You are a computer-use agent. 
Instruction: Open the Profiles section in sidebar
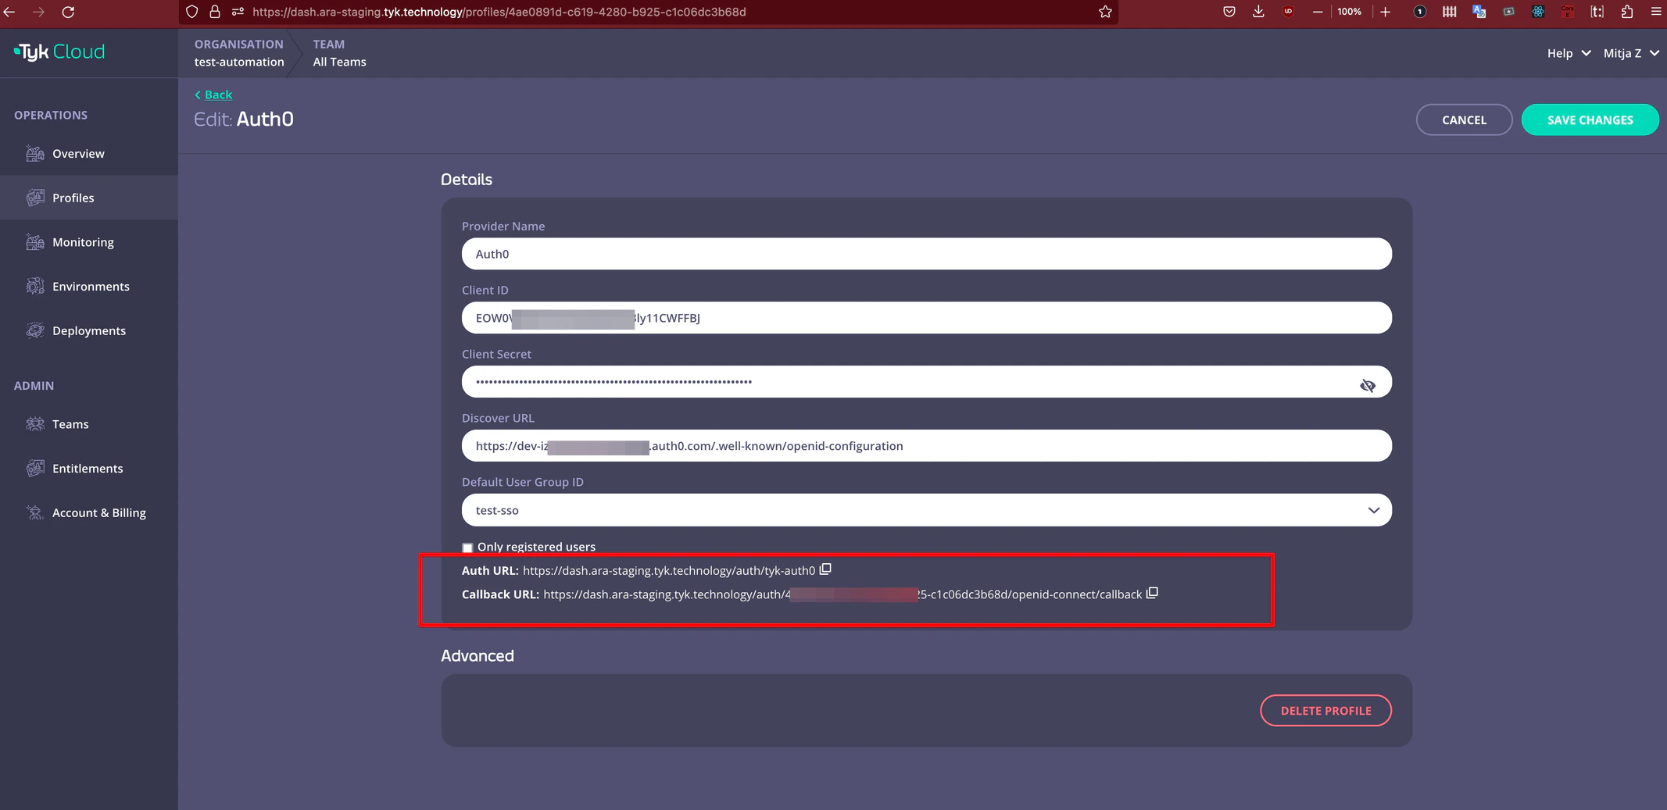(74, 198)
